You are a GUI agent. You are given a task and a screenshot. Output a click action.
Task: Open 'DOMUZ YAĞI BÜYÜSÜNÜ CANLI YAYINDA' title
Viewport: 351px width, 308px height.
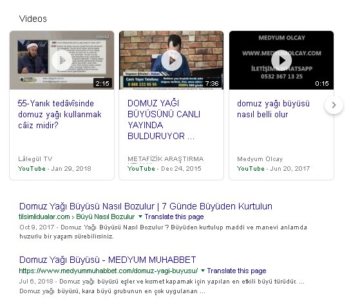click(x=164, y=120)
